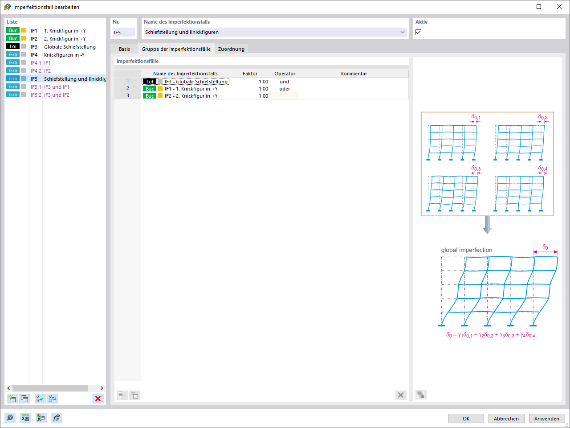The image size is (570, 428).
Task: Click the Gro badge of IF4 in list
Action: (x=13, y=54)
